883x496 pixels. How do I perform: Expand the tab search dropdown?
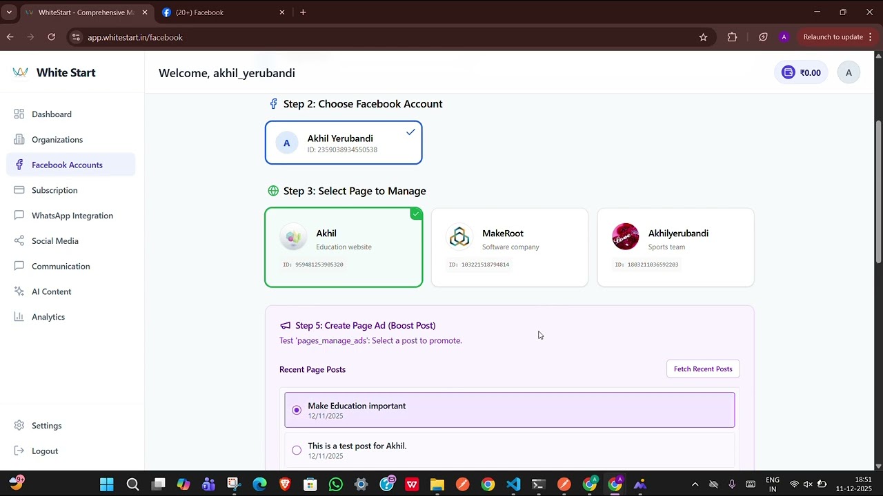(9, 12)
